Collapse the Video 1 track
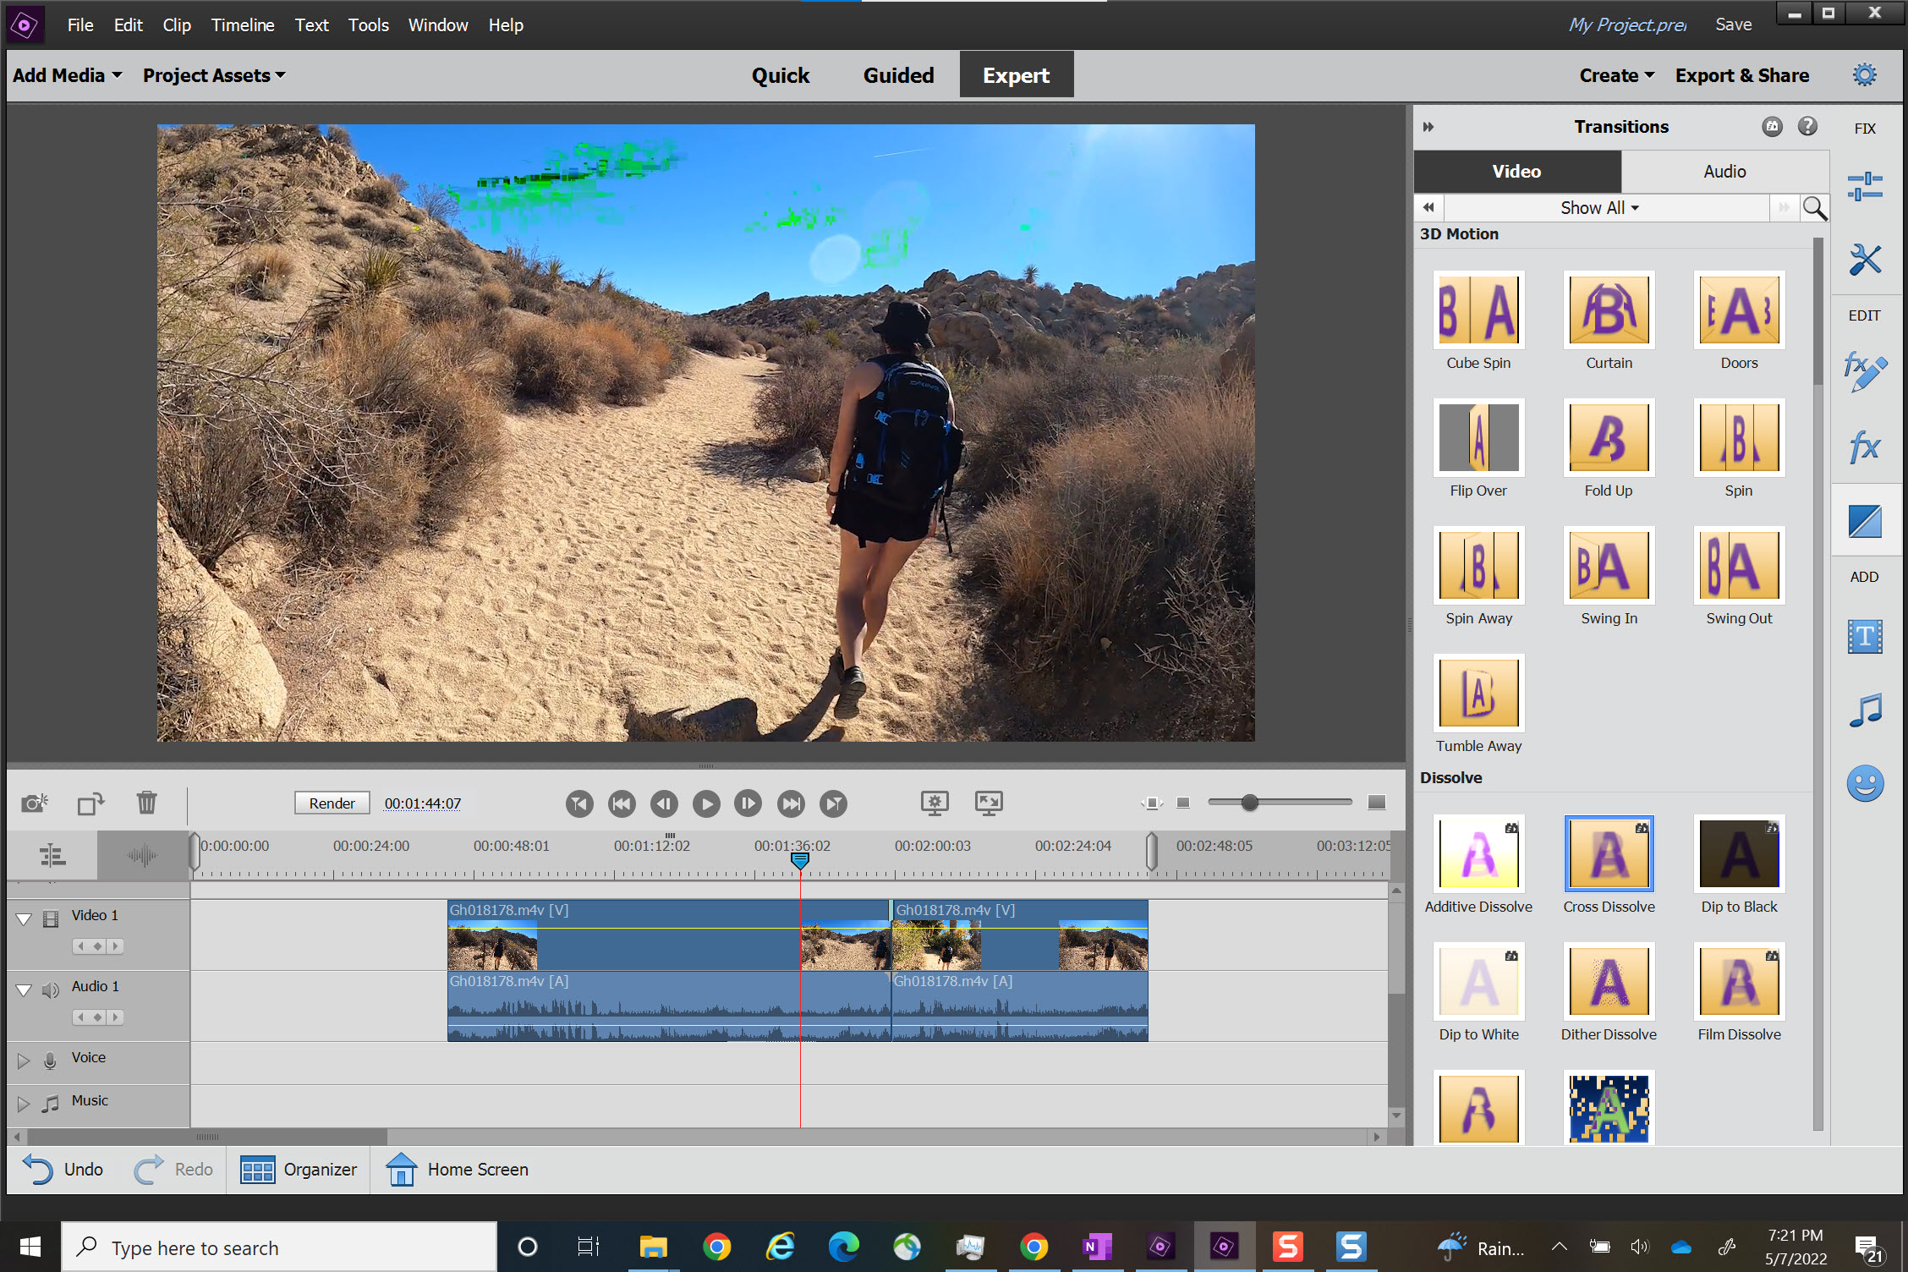Image resolution: width=1908 pixels, height=1272 pixels. [22, 919]
